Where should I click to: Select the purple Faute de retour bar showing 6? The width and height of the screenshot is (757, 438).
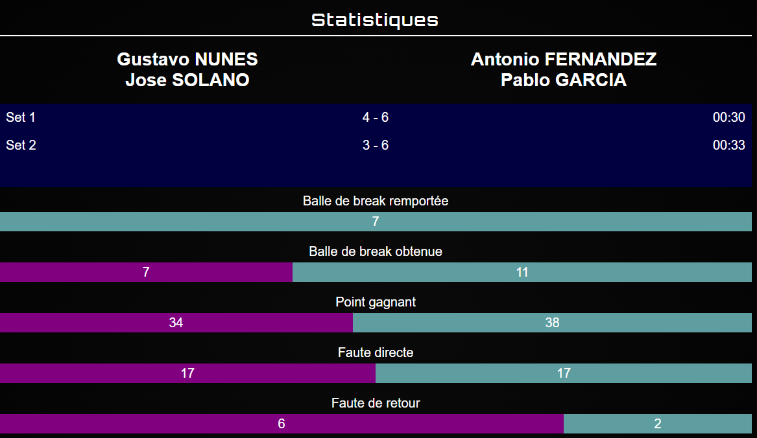281,424
